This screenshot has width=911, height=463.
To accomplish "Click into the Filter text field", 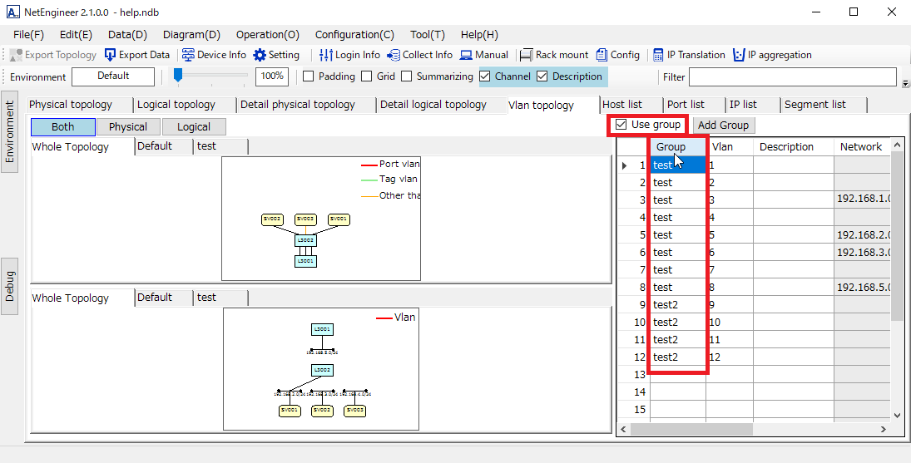I will click(x=793, y=77).
